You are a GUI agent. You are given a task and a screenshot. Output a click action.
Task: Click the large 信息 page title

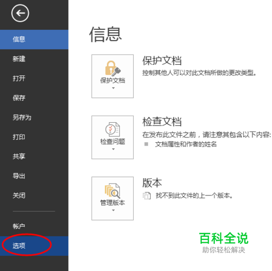coord(106,34)
